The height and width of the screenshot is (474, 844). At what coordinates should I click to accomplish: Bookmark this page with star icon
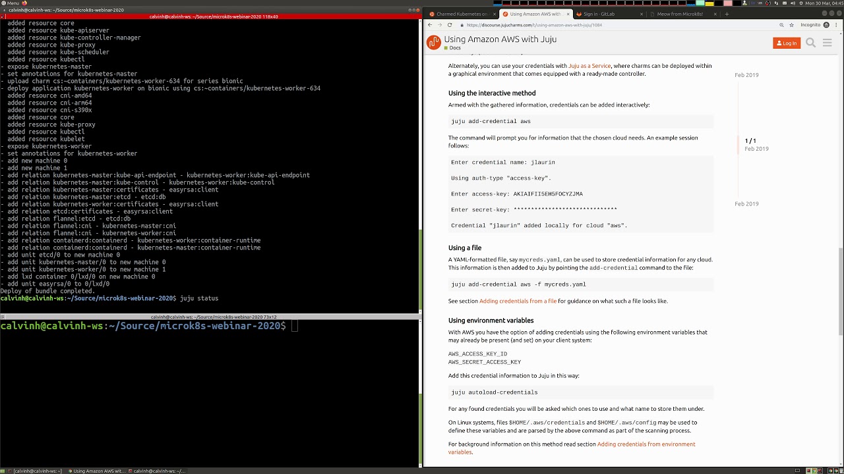pos(791,25)
